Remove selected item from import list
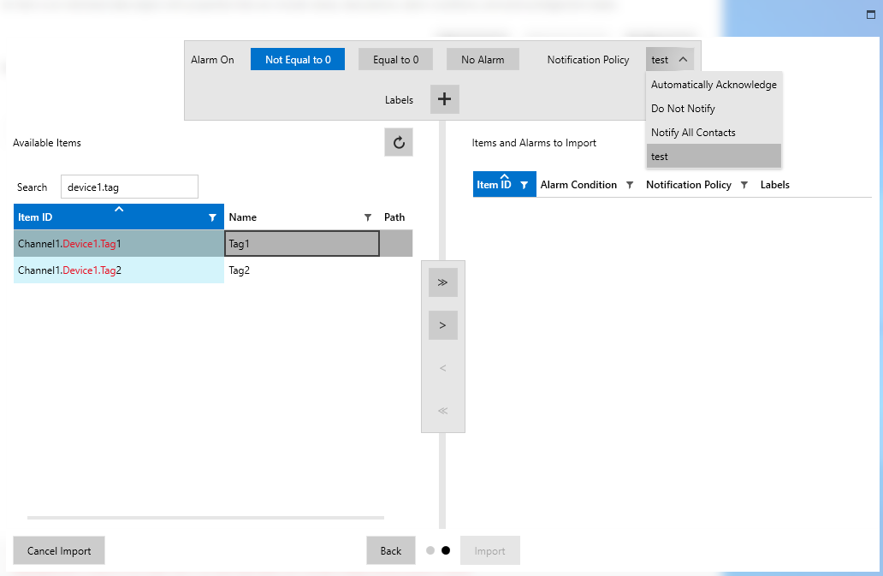883x576 pixels. tap(442, 368)
